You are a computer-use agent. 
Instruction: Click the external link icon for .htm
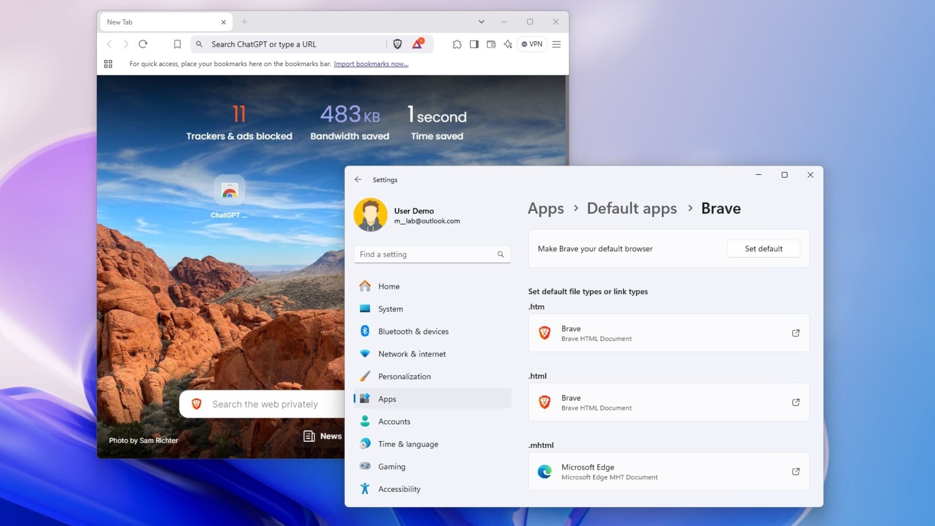796,333
